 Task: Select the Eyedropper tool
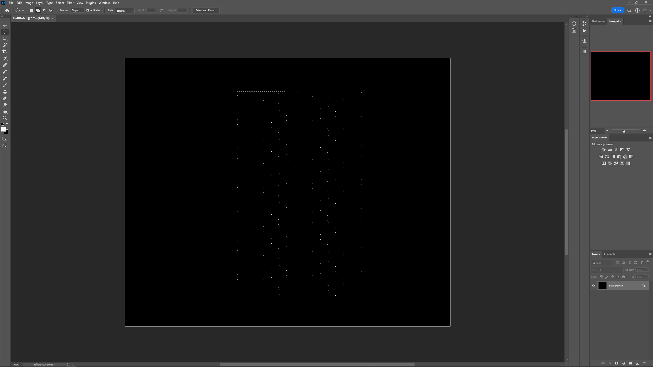pos(5,58)
